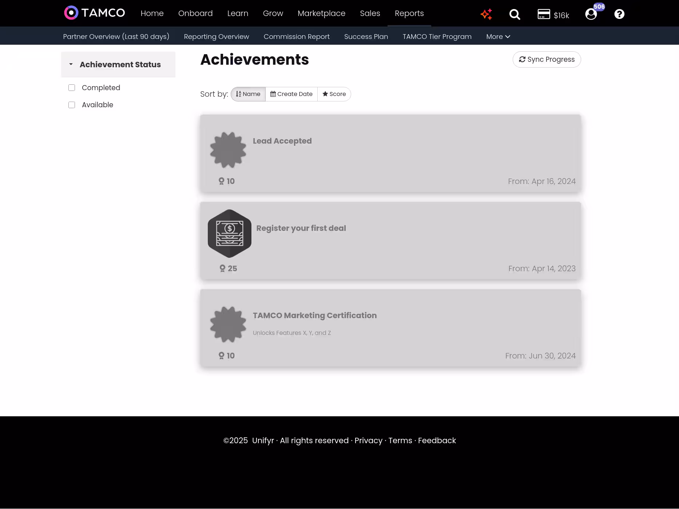This screenshot has height=509, width=679.
Task: Click the dollar bill badge on Register your first deal
Action: pos(229,234)
